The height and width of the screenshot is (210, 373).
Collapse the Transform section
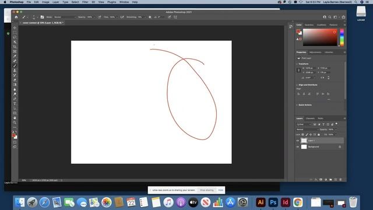(297, 64)
